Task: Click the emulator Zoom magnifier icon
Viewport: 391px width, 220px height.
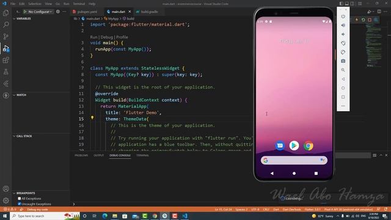Action: [343, 70]
